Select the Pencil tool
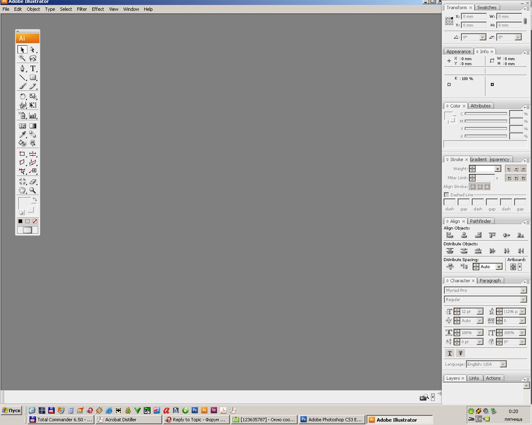The width and height of the screenshot is (532, 425). [x=33, y=87]
